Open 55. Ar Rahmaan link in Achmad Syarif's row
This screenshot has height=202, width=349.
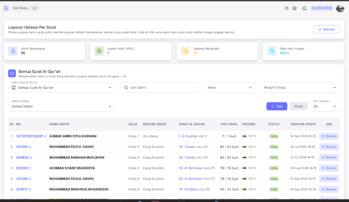pos(191,168)
